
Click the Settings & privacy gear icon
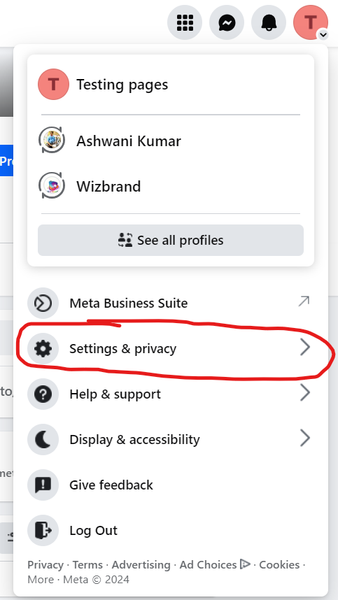point(43,348)
